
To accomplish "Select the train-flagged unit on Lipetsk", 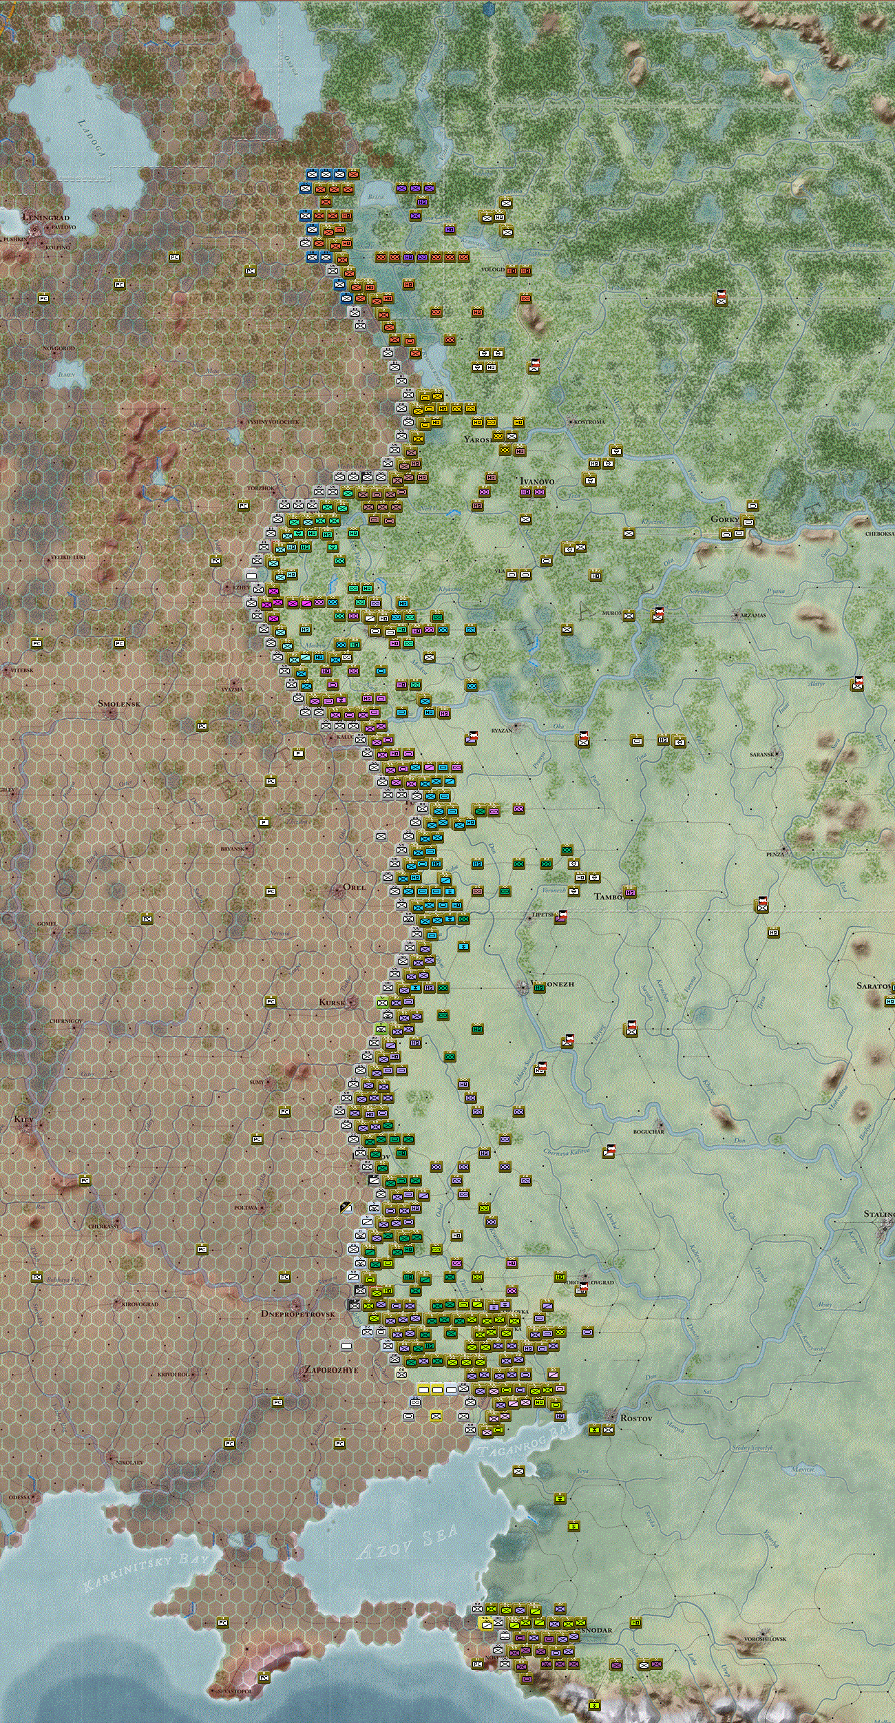I will click(x=562, y=917).
